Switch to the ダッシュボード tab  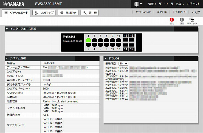tap(16, 13)
